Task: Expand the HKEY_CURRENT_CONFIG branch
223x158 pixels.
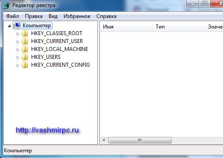Action: point(18,65)
